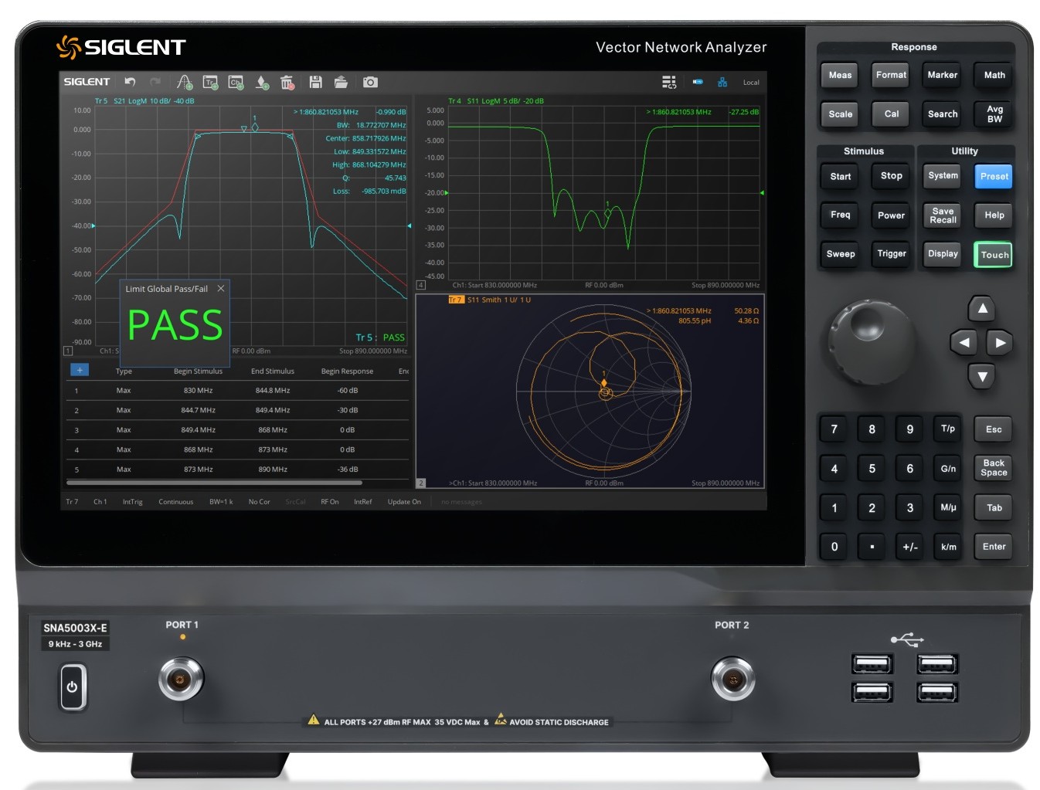This screenshot has width=1040, height=790.
Task: Toggle RF On in the status bar
Action: click(x=329, y=502)
